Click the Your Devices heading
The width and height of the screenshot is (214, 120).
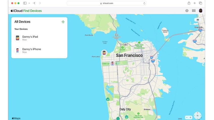pyautogui.click(x=21, y=29)
